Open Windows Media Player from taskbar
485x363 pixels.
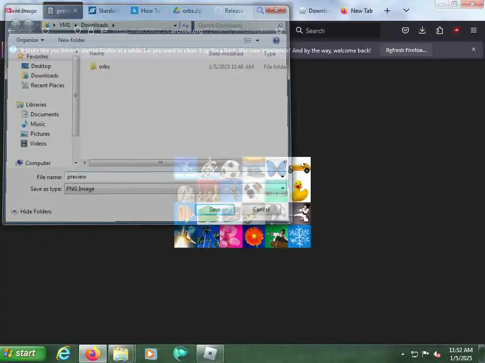click(x=151, y=354)
